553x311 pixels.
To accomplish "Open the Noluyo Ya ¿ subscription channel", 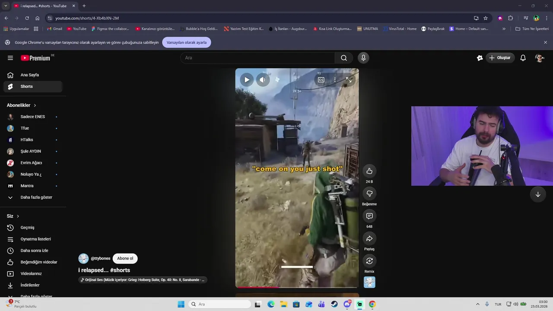I will [33, 175].
